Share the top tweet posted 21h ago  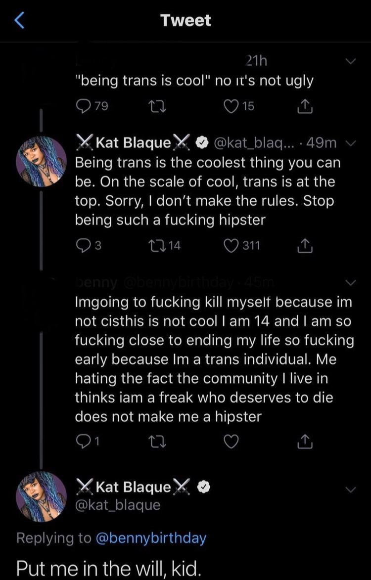pos(304,106)
